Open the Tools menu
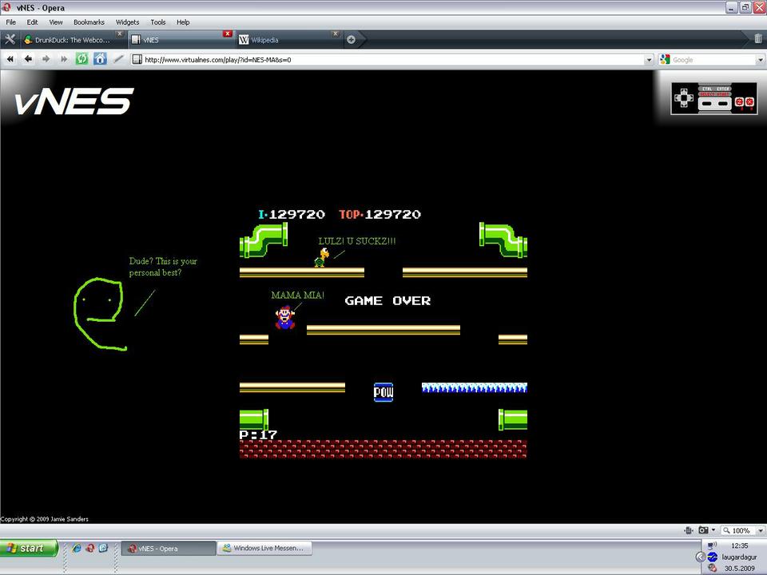 coord(158,22)
